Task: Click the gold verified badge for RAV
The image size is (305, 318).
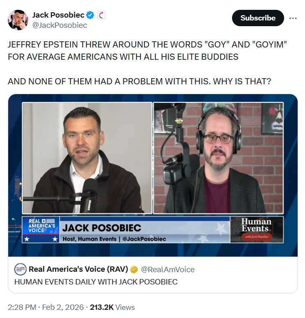Action: pos(134,270)
